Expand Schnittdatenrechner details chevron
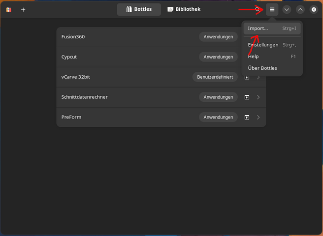Viewport: 323px width, 236px height. click(x=258, y=97)
